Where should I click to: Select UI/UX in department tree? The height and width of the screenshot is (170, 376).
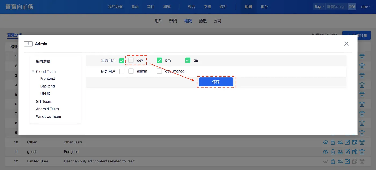45,94
